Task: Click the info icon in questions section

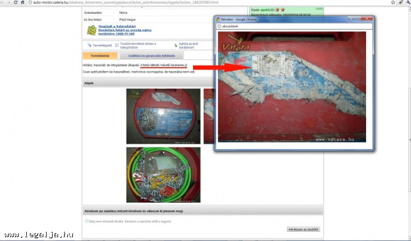Action: point(86,221)
